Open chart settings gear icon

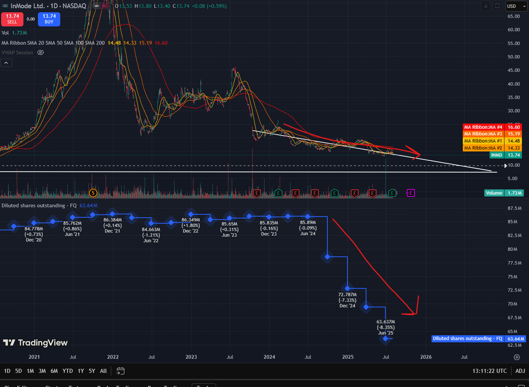coord(517,357)
